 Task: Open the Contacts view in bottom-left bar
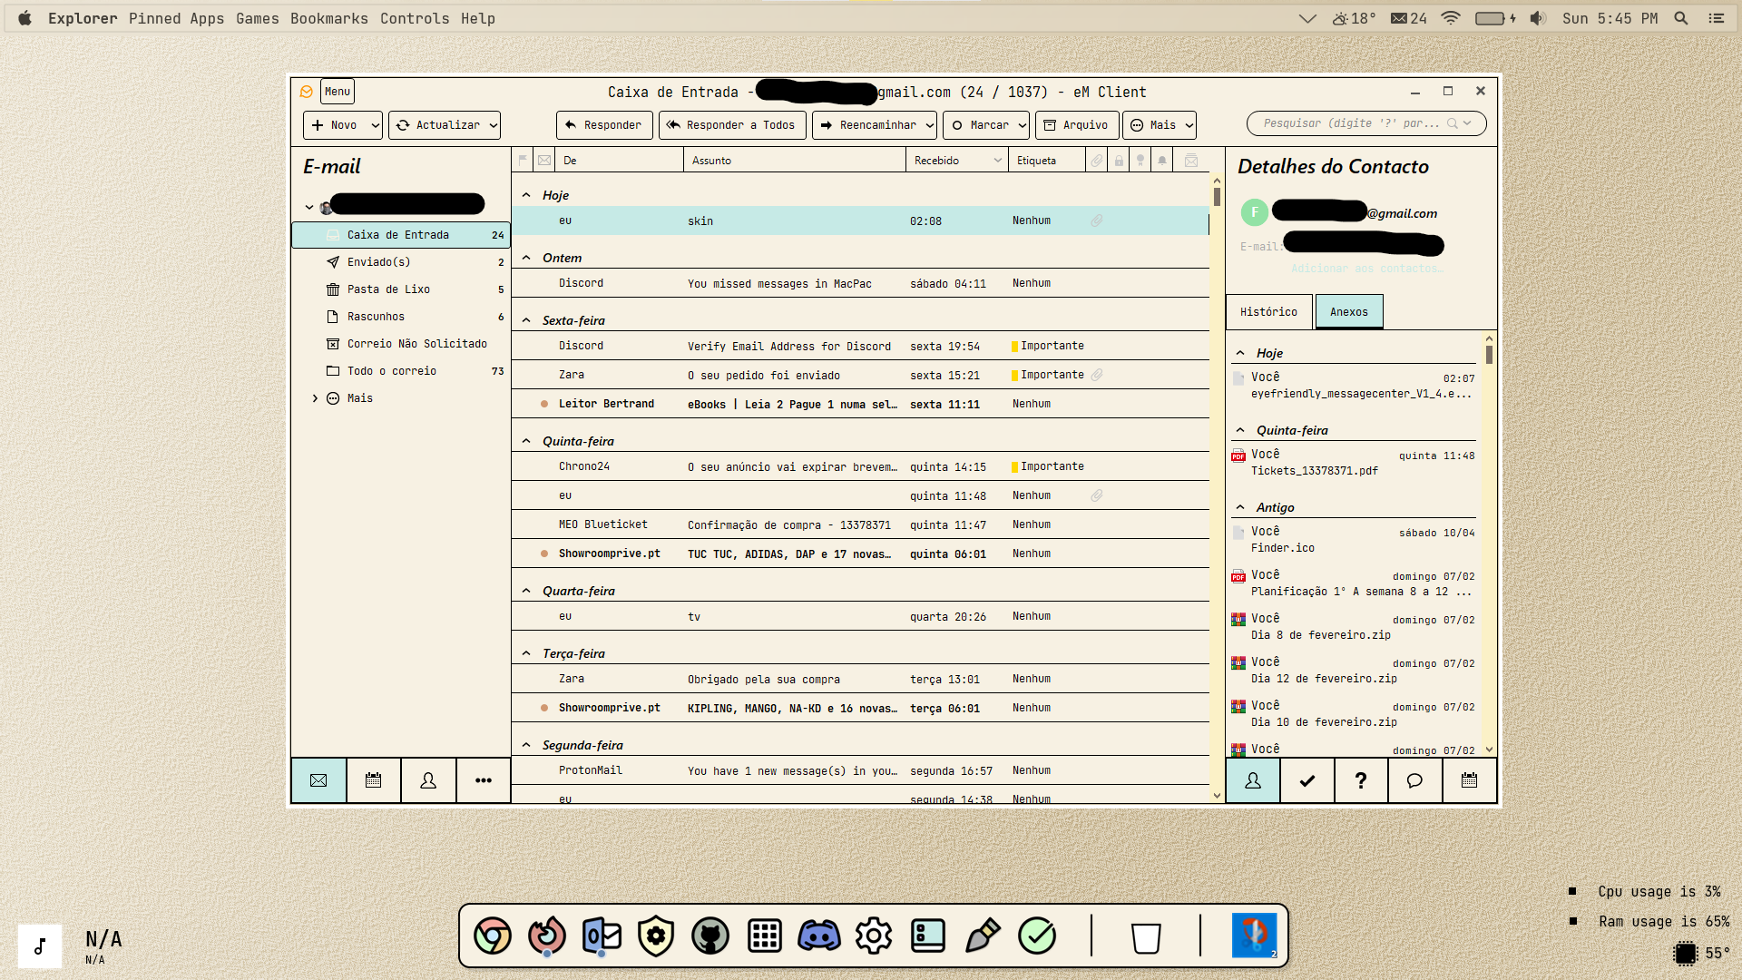tap(428, 780)
